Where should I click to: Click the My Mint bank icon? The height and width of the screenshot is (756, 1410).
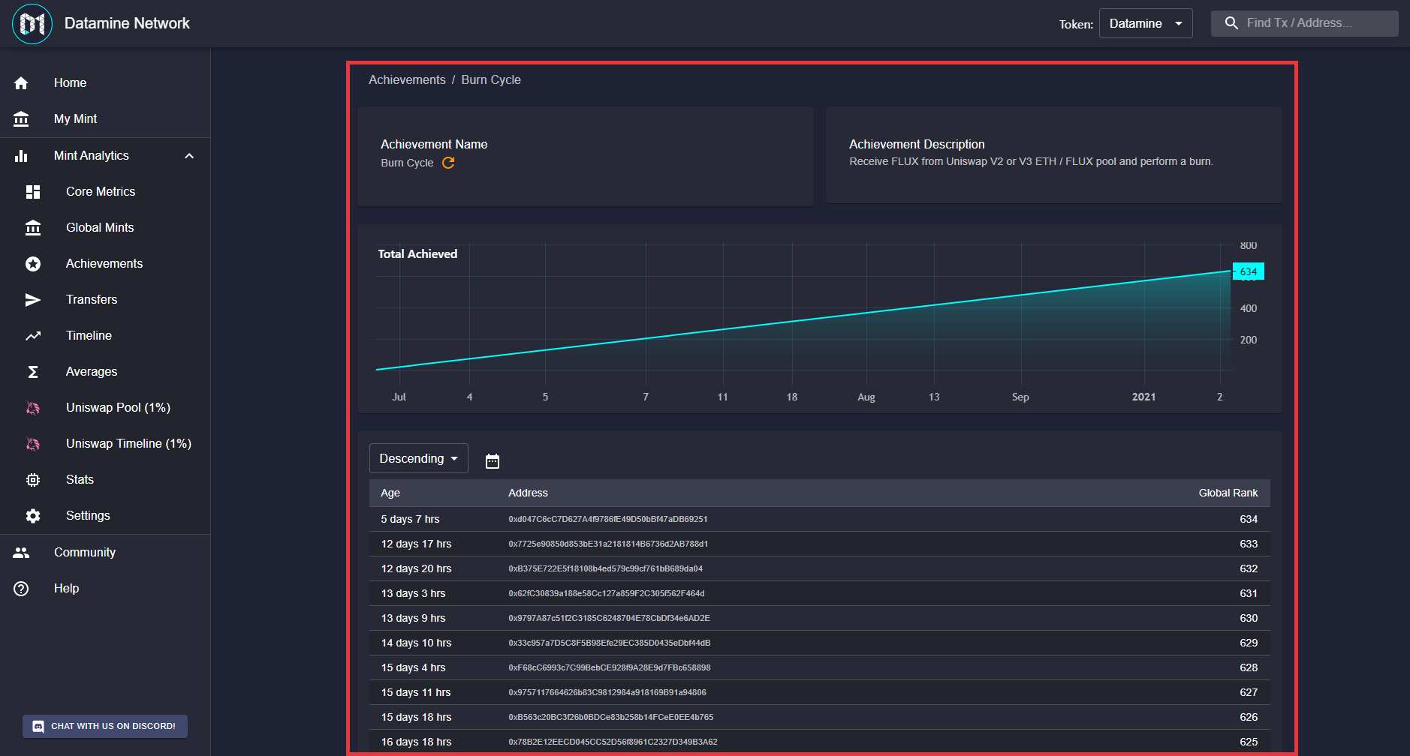[x=21, y=119]
